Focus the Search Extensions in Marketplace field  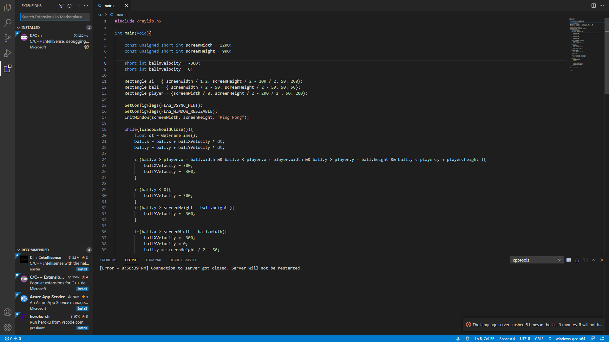click(55, 17)
